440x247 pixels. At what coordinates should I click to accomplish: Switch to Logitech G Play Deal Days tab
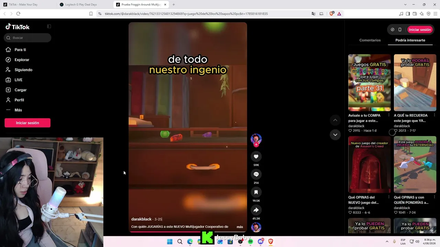point(85,4)
